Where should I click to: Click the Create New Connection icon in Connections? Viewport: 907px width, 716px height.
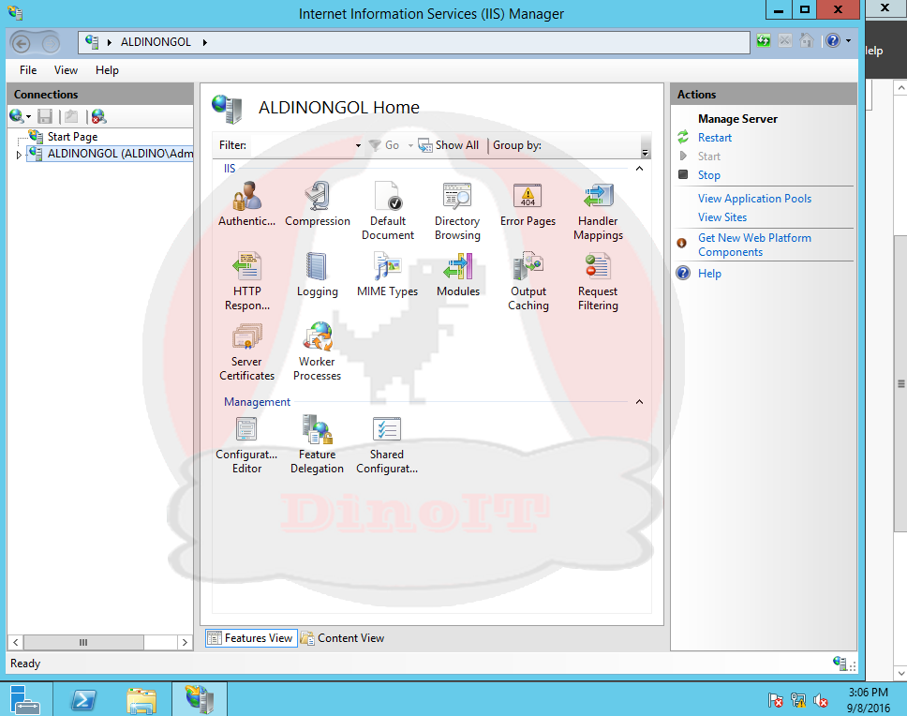(x=16, y=116)
